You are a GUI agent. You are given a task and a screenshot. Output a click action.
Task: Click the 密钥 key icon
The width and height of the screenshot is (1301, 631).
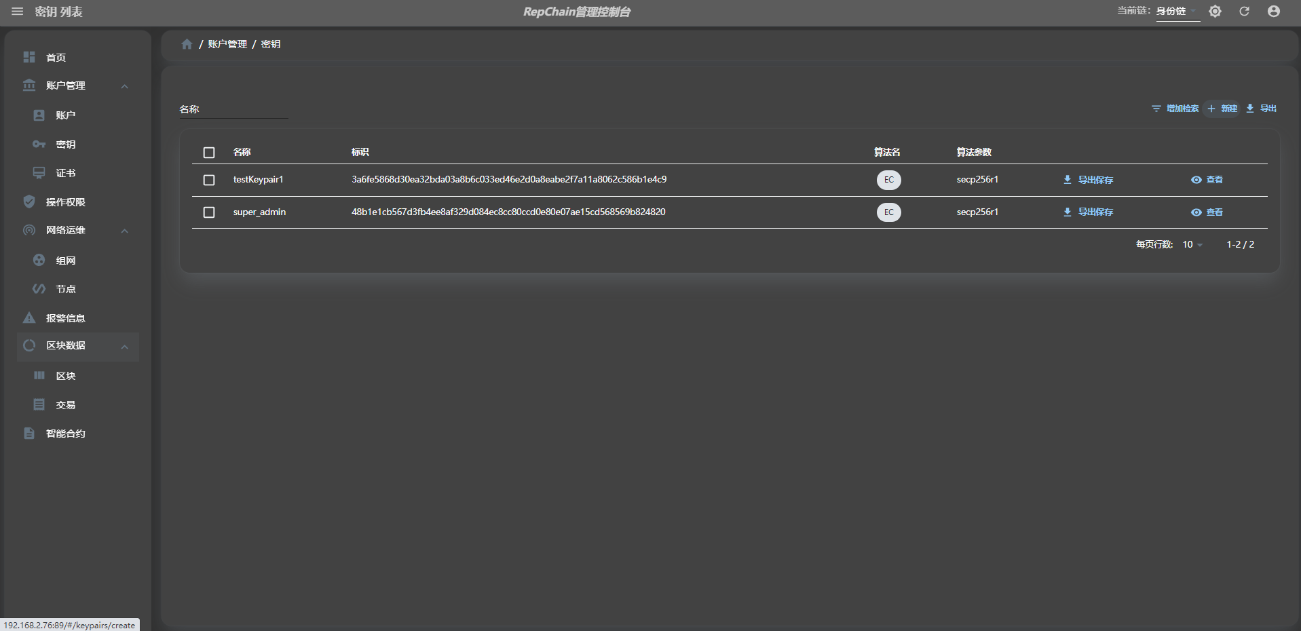pos(39,145)
